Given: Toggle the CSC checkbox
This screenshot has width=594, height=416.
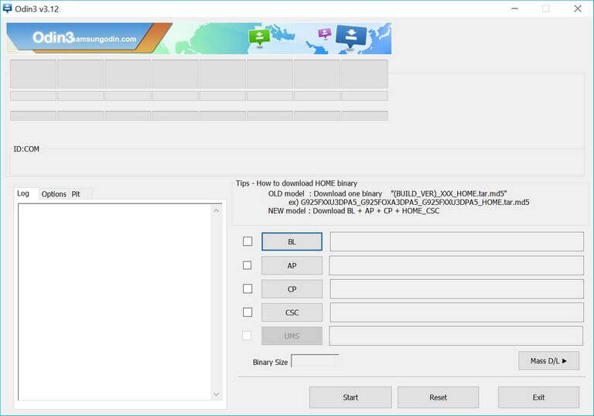Looking at the screenshot, I should pos(247,312).
